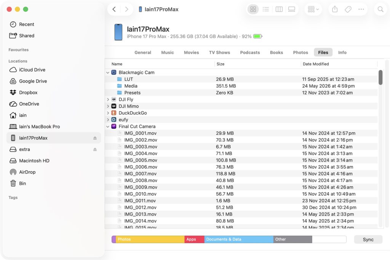The height and width of the screenshot is (260, 390).
Task: Select the Files tab
Action: [x=323, y=53]
